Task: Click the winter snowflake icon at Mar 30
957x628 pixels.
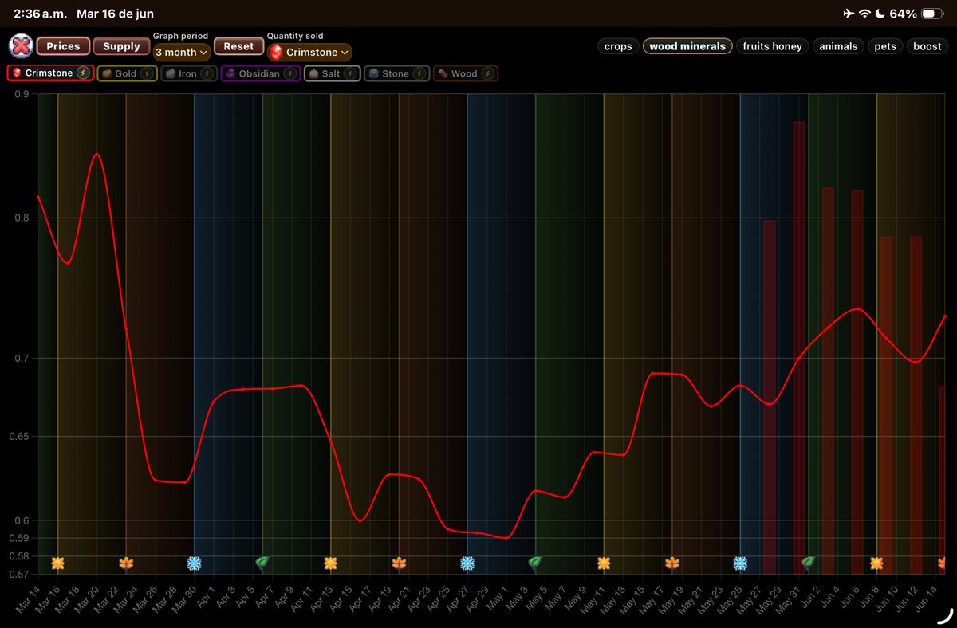Action: coord(194,563)
